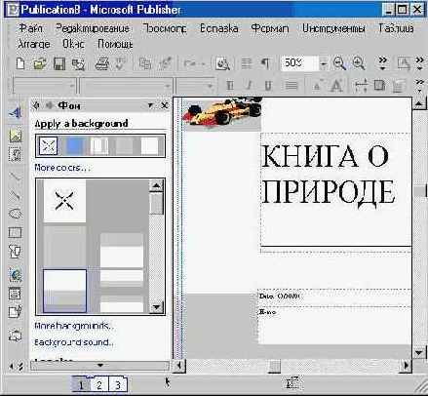Choose the selected gradient background thumbnail with the blue border

[64, 291]
